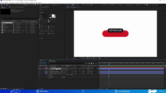Viewport: 166px width, 93px height.
Task: Open the font family dropdown in Character panel
Action: tap(44, 15)
